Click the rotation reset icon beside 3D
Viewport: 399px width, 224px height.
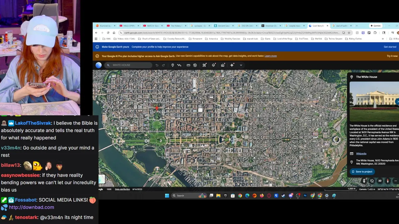(x=372, y=181)
